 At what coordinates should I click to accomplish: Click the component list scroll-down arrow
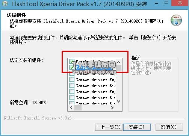coord(118,101)
